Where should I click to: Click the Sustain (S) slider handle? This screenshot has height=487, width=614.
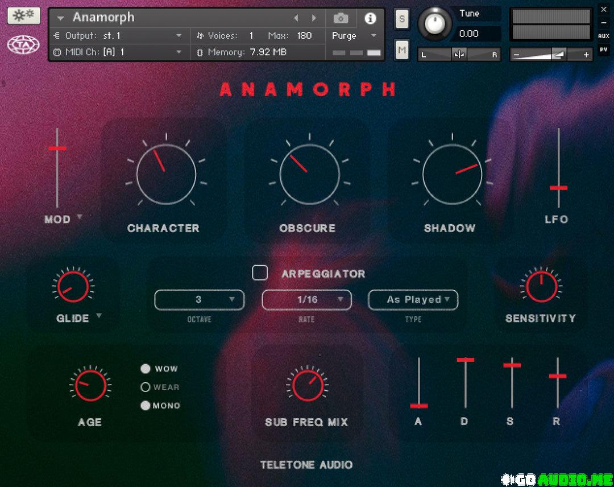(x=512, y=365)
